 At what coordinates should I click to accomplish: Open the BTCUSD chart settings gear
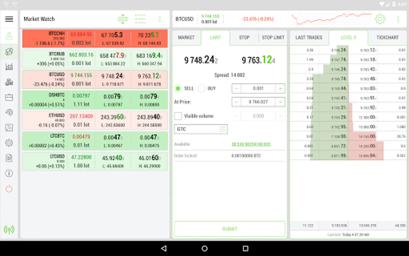pyautogui.click(x=380, y=19)
